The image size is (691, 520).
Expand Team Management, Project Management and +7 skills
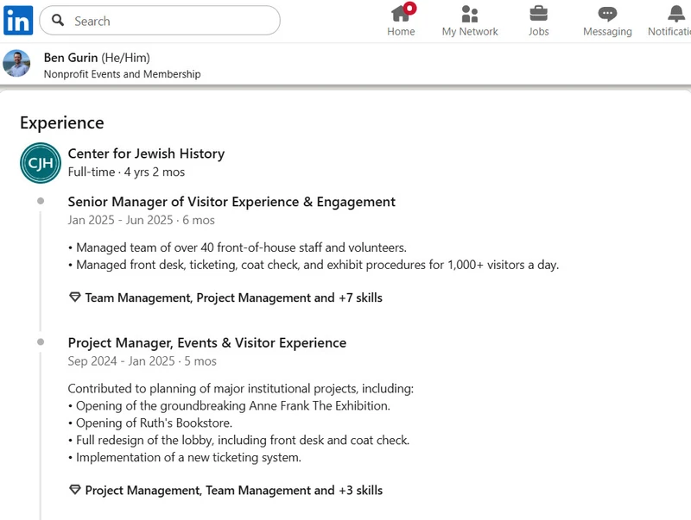(x=233, y=298)
